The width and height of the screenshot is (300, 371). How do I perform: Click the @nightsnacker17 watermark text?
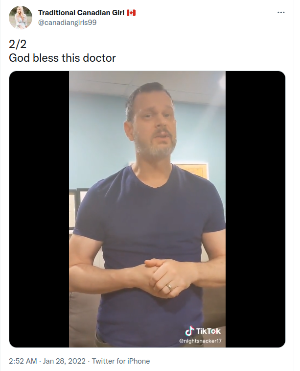(x=200, y=341)
